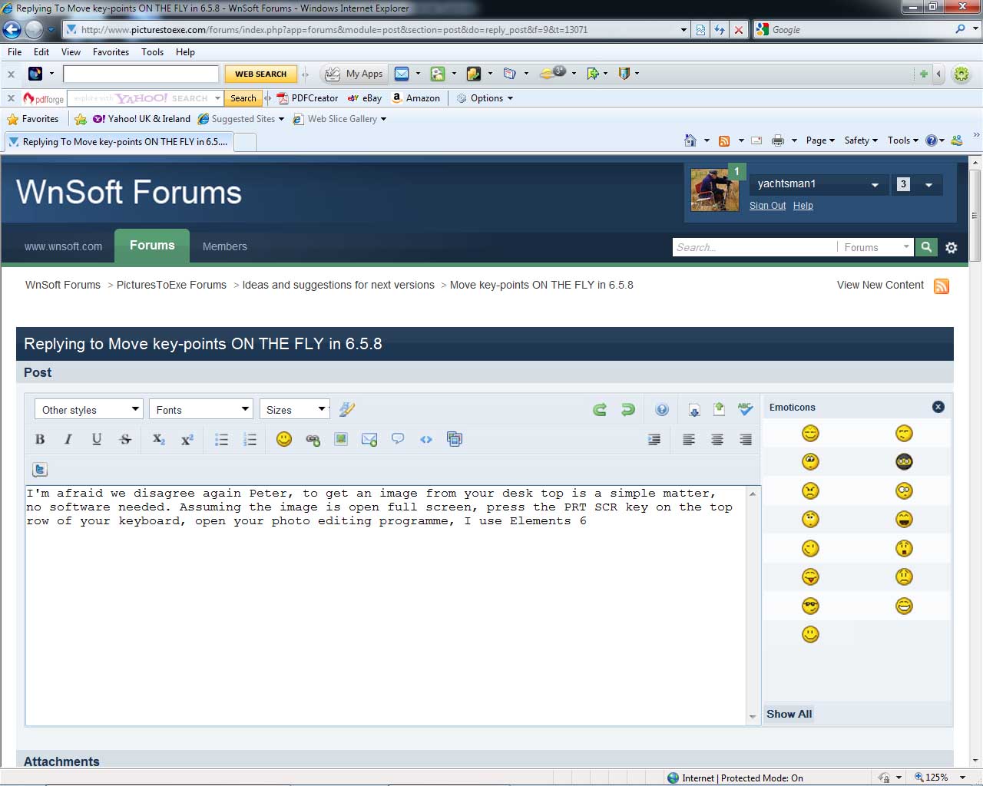Viewport: 983px width, 786px height.
Task: Toggle italic text formatting
Action: coord(68,440)
